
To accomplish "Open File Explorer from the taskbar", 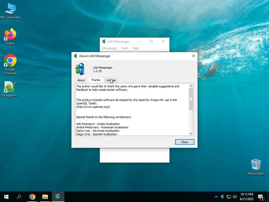I will [45, 197].
